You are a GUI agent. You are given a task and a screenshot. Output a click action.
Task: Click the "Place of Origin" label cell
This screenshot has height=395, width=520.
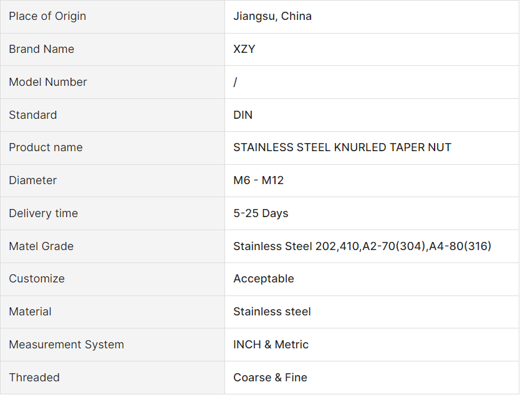pos(47,16)
